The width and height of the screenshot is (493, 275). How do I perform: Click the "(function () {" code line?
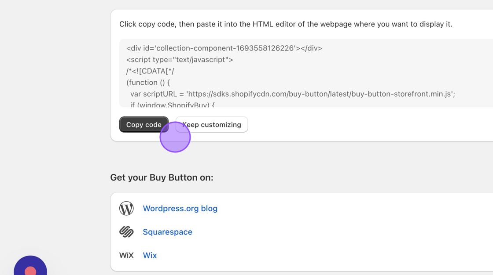(x=148, y=83)
